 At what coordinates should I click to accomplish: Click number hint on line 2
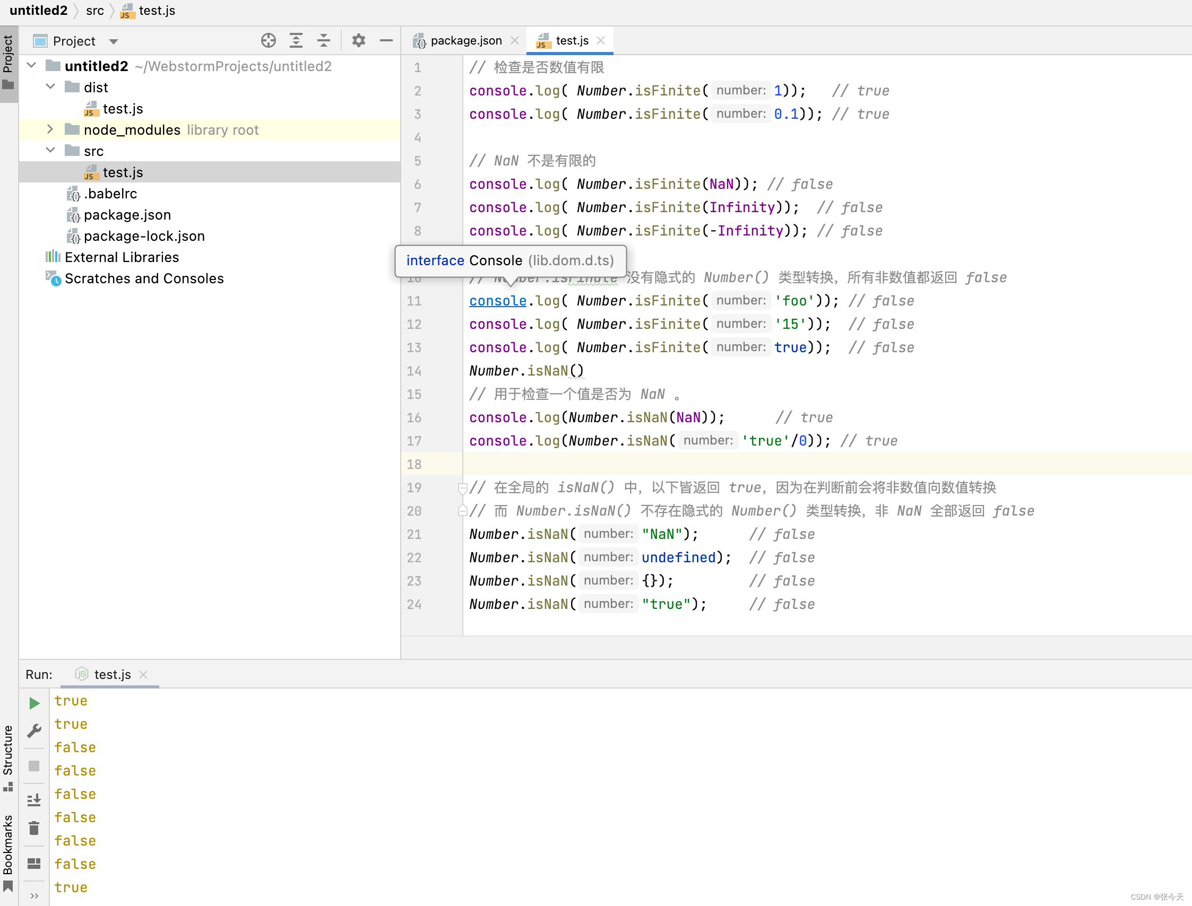(741, 90)
